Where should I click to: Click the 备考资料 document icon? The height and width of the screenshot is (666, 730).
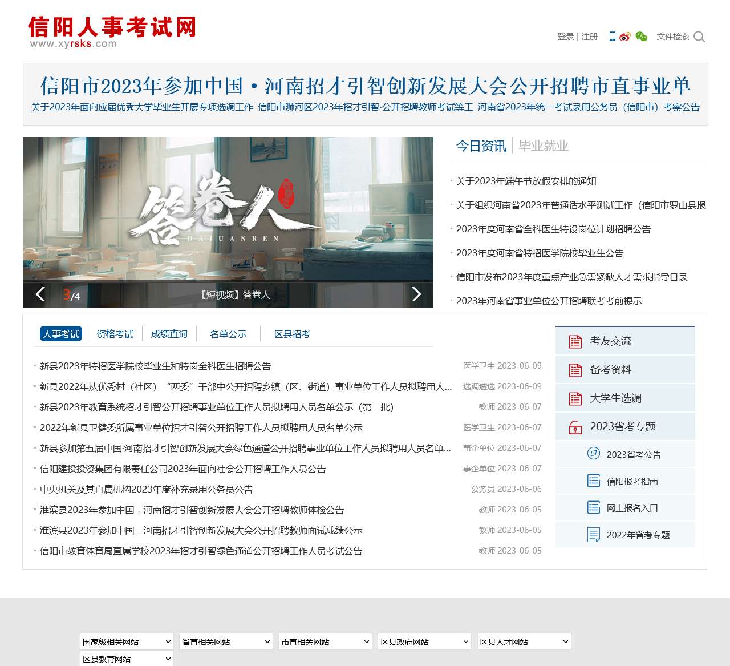point(575,370)
